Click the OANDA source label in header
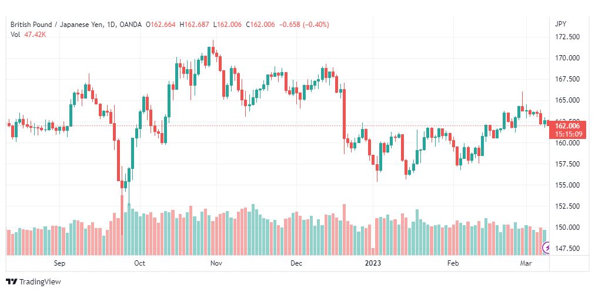The width and height of the screenshot is (595, 292). point(129,25)
